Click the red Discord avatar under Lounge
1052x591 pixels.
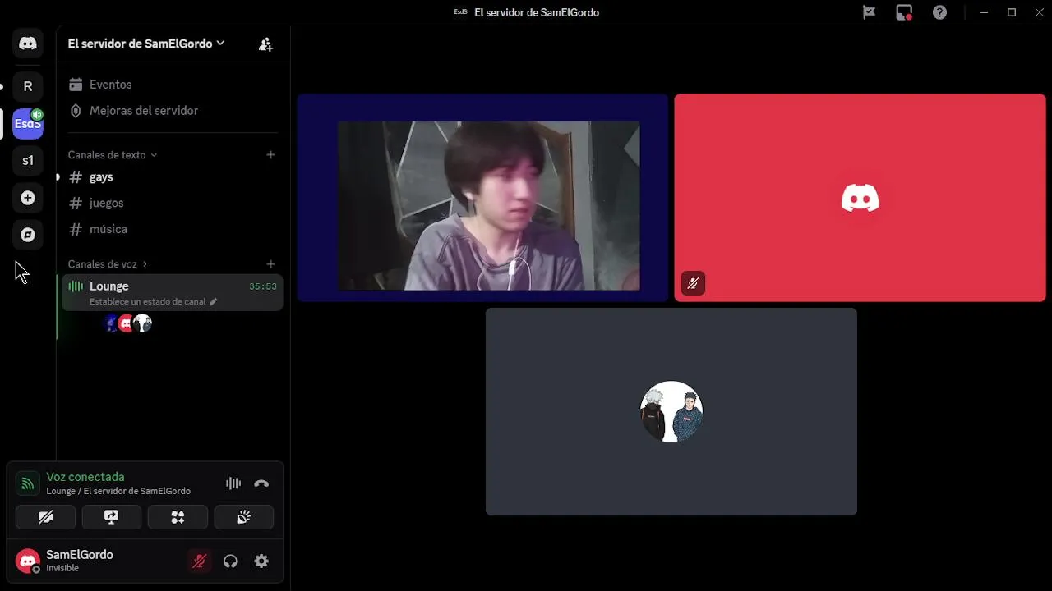click(x=126, y=323)
